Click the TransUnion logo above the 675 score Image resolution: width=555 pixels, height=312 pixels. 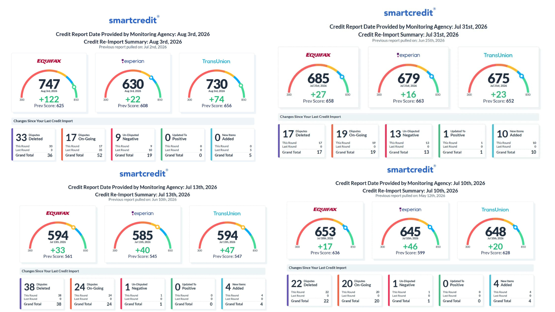click(x=498, y=55)
